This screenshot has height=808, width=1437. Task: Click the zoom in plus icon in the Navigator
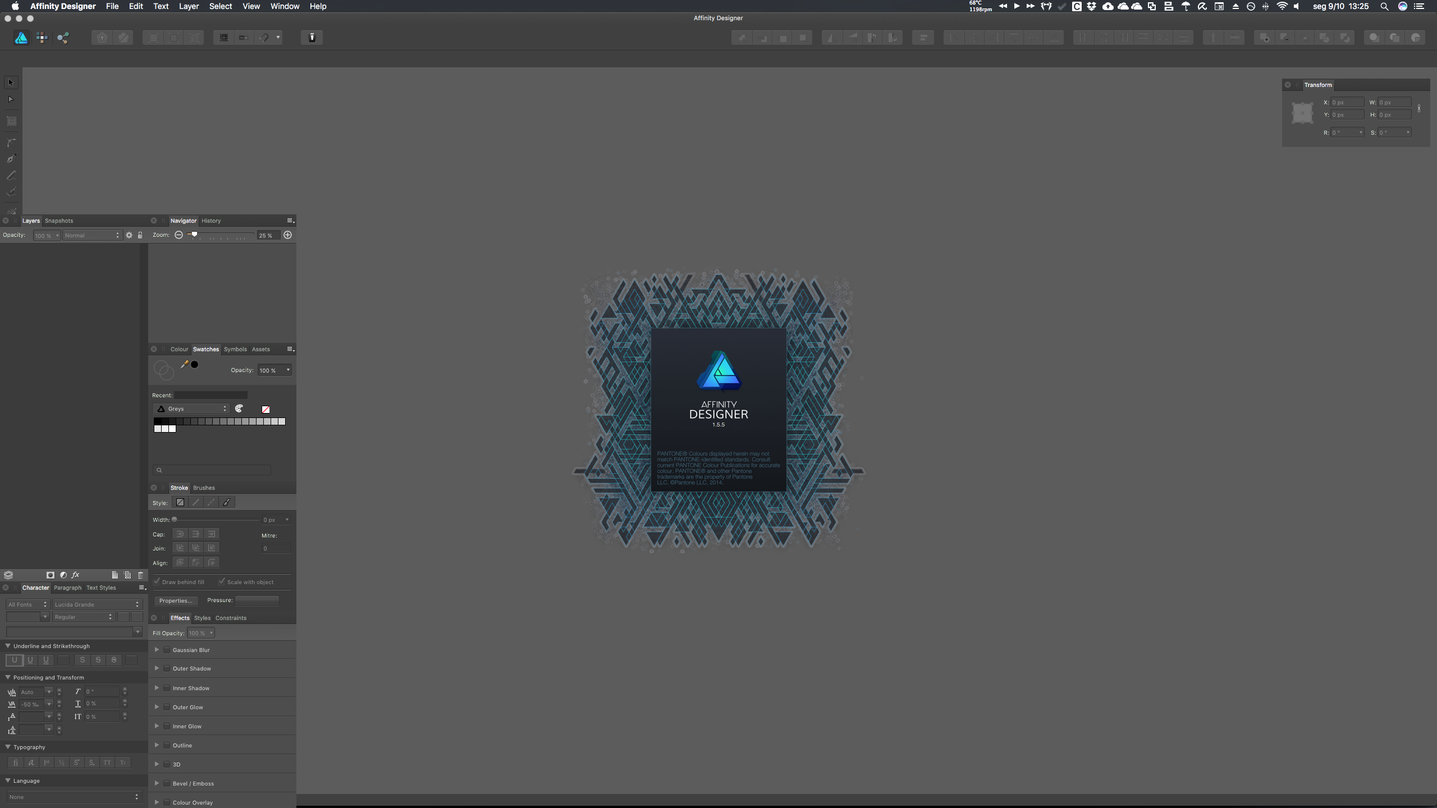[287, 235]
